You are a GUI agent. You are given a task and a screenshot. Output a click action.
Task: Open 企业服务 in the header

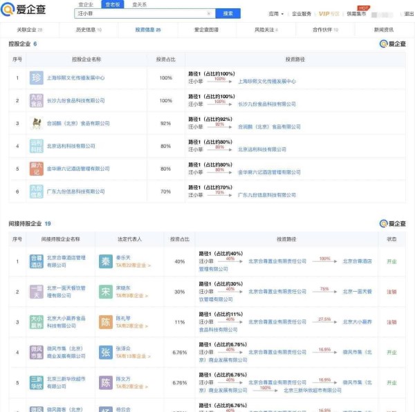302,14
